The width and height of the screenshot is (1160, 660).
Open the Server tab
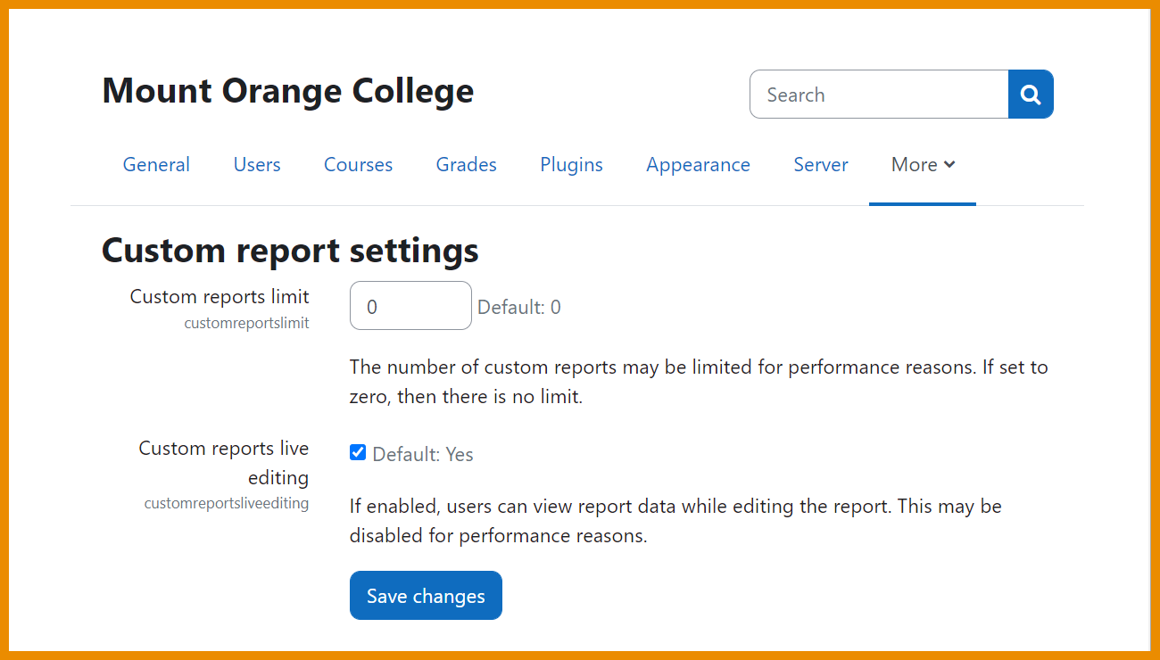[x=820, y=164]
